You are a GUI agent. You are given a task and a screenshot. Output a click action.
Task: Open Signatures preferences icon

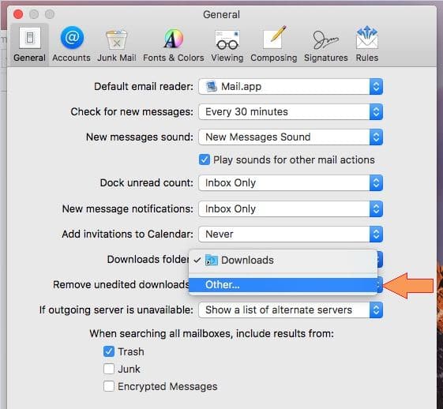point(325,39)
